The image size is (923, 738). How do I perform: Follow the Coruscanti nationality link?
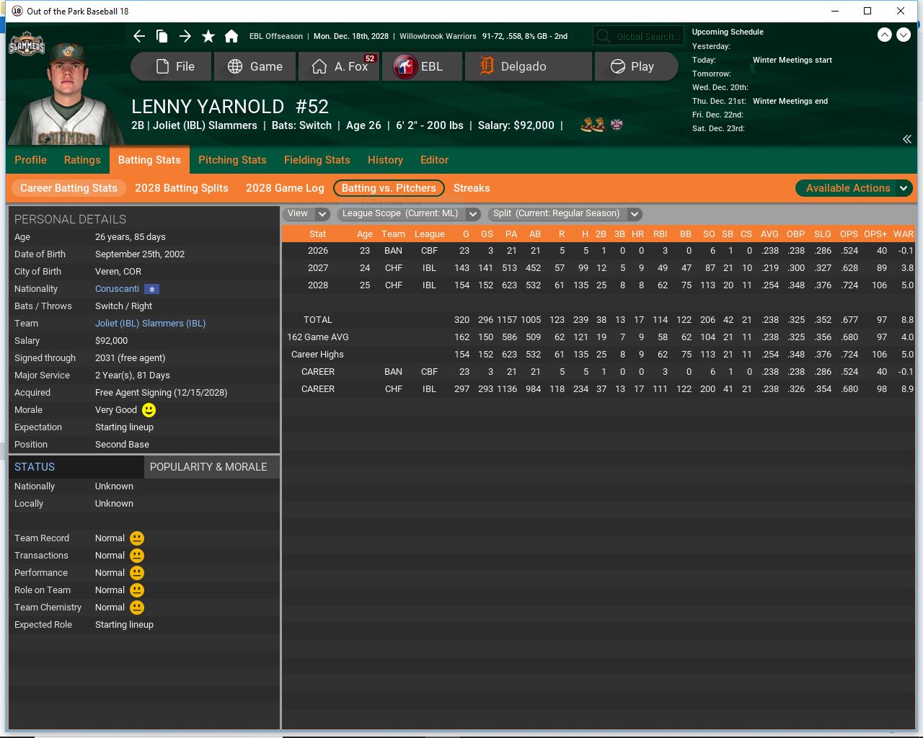coord(117,289)
